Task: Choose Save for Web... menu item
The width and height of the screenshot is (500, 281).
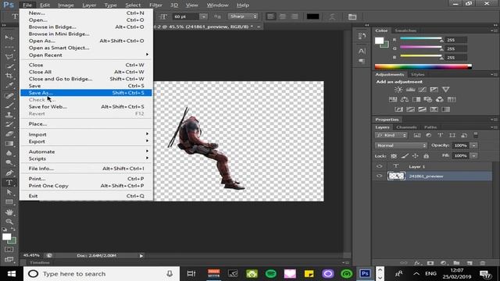Action: pos(86,107)
